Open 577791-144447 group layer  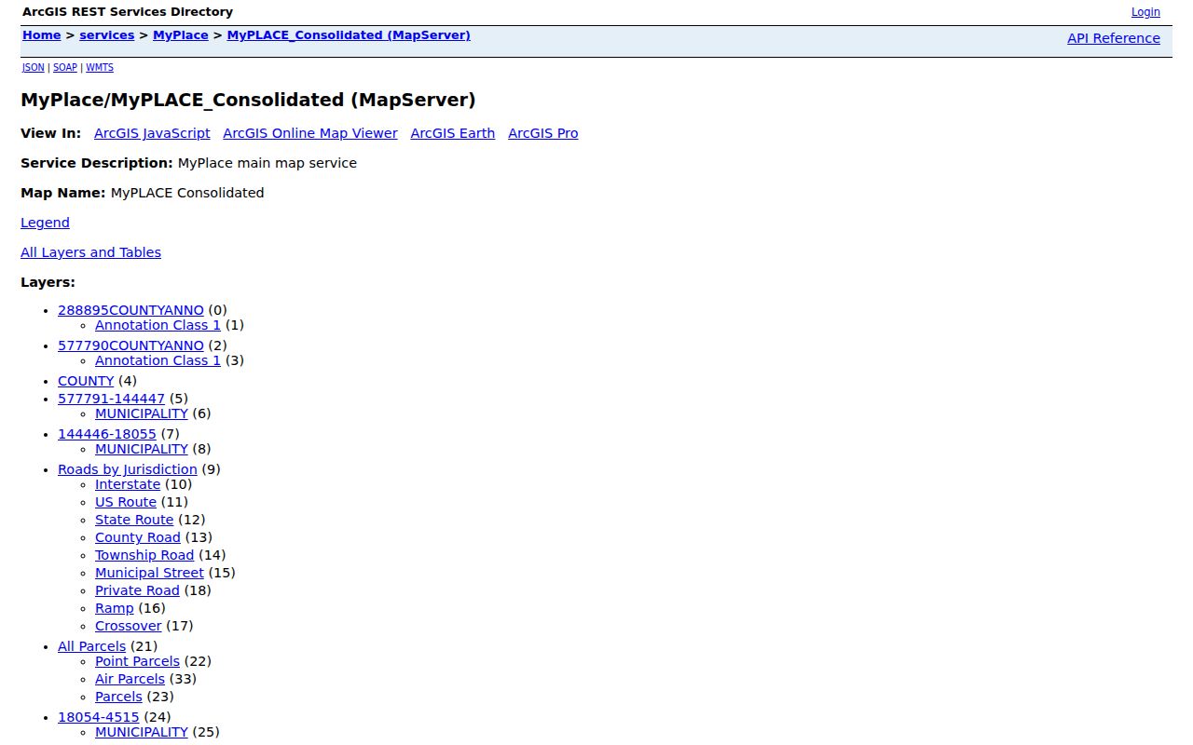point(111,399)
